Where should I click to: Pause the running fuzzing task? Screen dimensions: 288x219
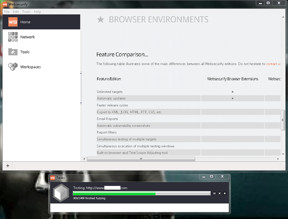pyautogui.click(x=214, y=193)
